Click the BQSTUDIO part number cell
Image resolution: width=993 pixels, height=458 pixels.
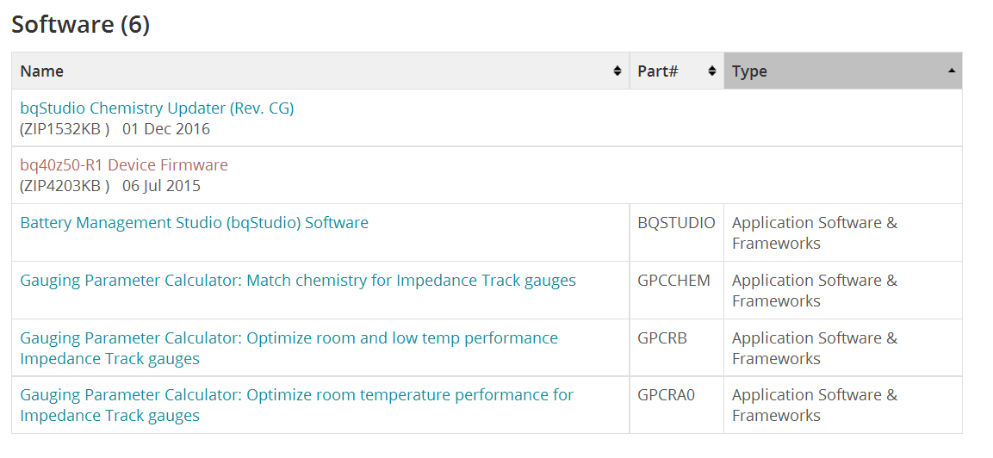tap(676, 232)
